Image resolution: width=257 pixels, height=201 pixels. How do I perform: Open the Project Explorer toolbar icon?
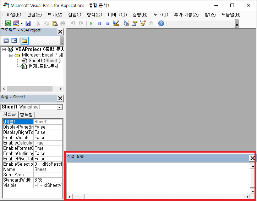point(126,23)
